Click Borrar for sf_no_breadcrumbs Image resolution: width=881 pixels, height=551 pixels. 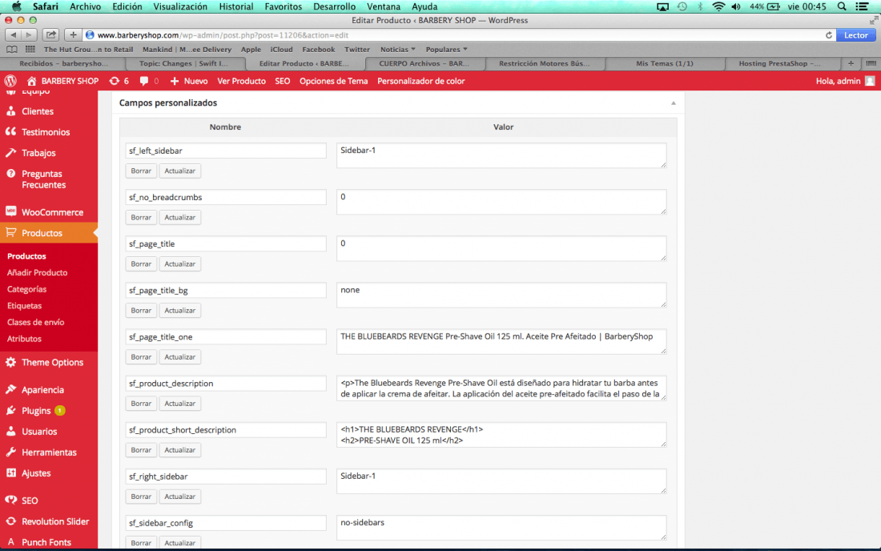click(x=141, y=217)
